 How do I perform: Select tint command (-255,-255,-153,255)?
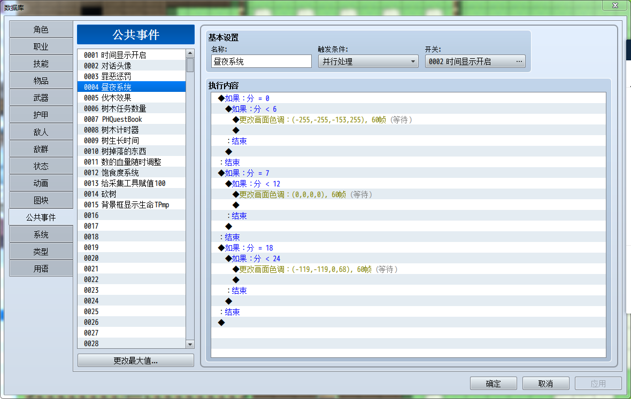[409, 119]
